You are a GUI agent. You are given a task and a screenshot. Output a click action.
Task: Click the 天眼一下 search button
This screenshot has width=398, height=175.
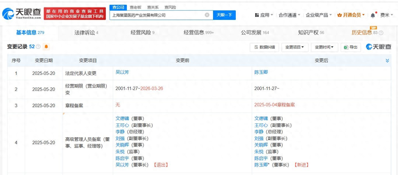point(224,15)
